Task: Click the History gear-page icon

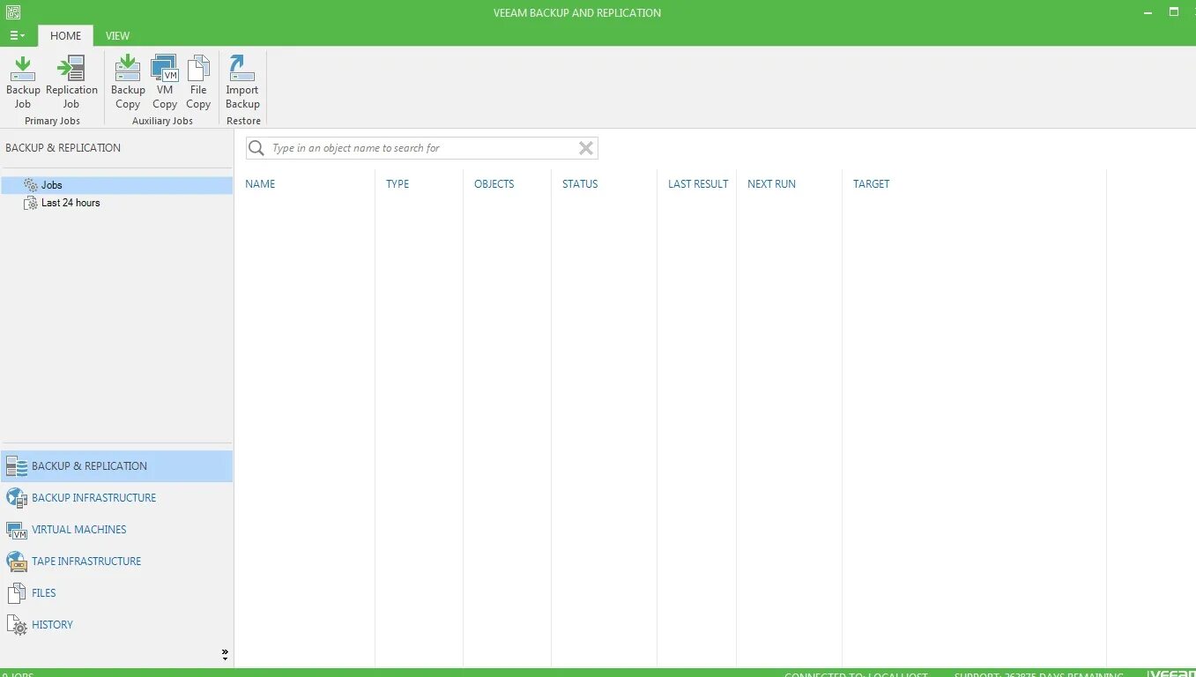Action: click(17, 625)
